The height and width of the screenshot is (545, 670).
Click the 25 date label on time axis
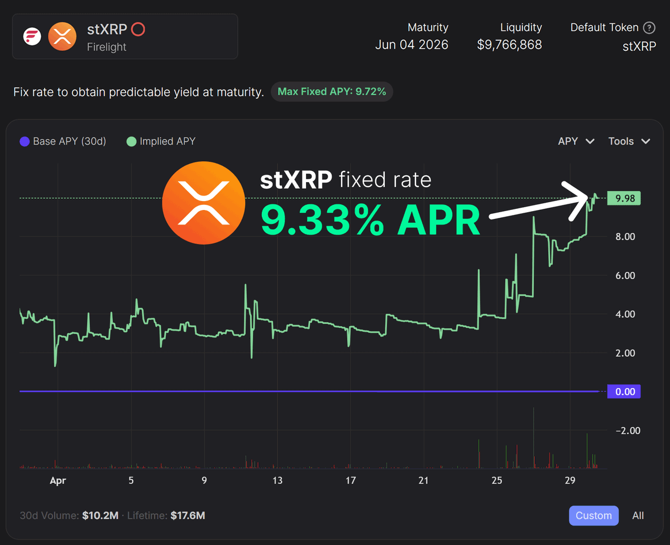pos(497,480)
